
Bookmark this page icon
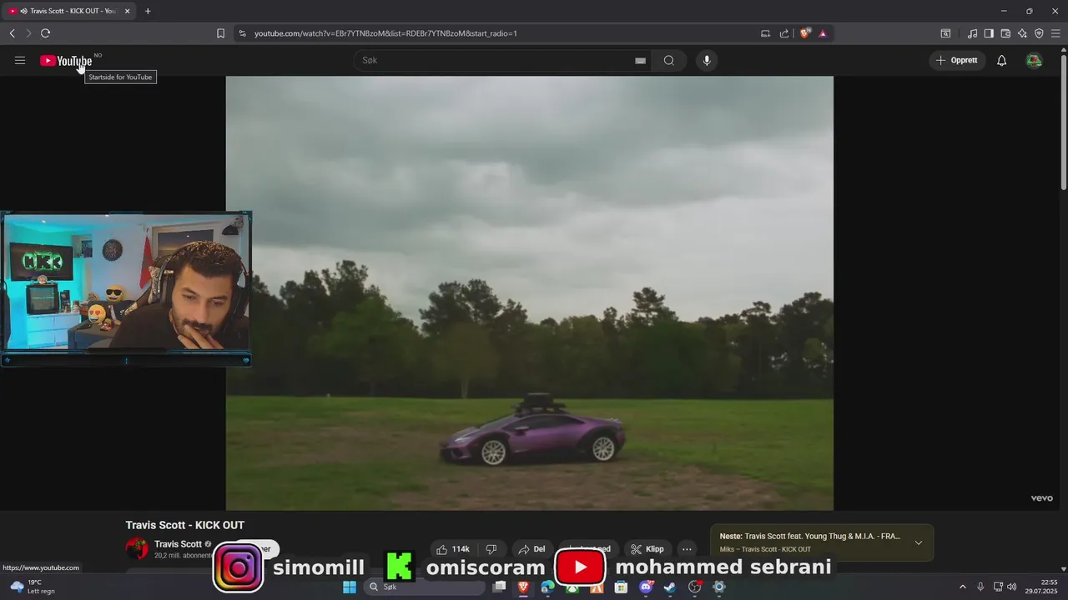(220, 33)
